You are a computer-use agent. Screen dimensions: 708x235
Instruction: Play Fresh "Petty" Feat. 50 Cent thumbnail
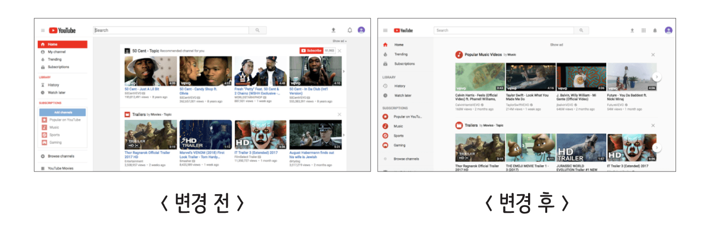(261, 71)
